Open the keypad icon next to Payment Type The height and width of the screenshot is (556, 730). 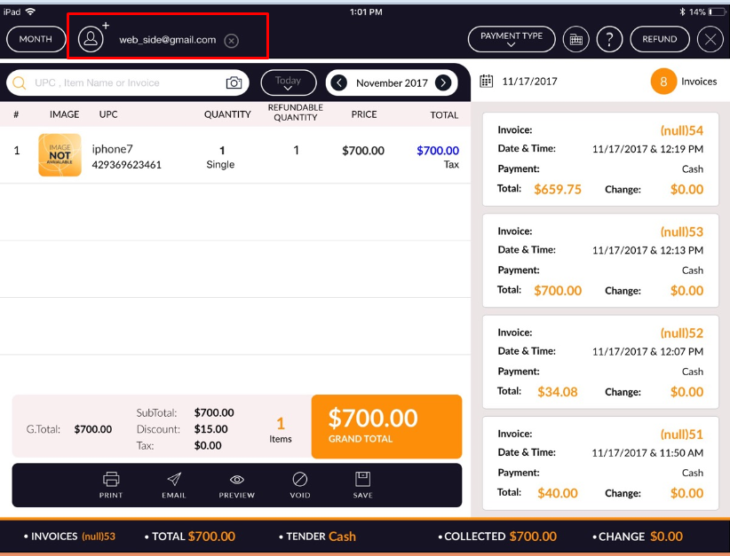click(x=575, y=39)
